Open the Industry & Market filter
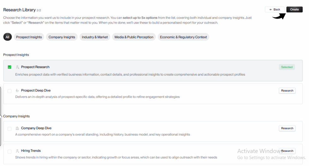The height and width of the screenshot is (166, 309). (95, 37)
